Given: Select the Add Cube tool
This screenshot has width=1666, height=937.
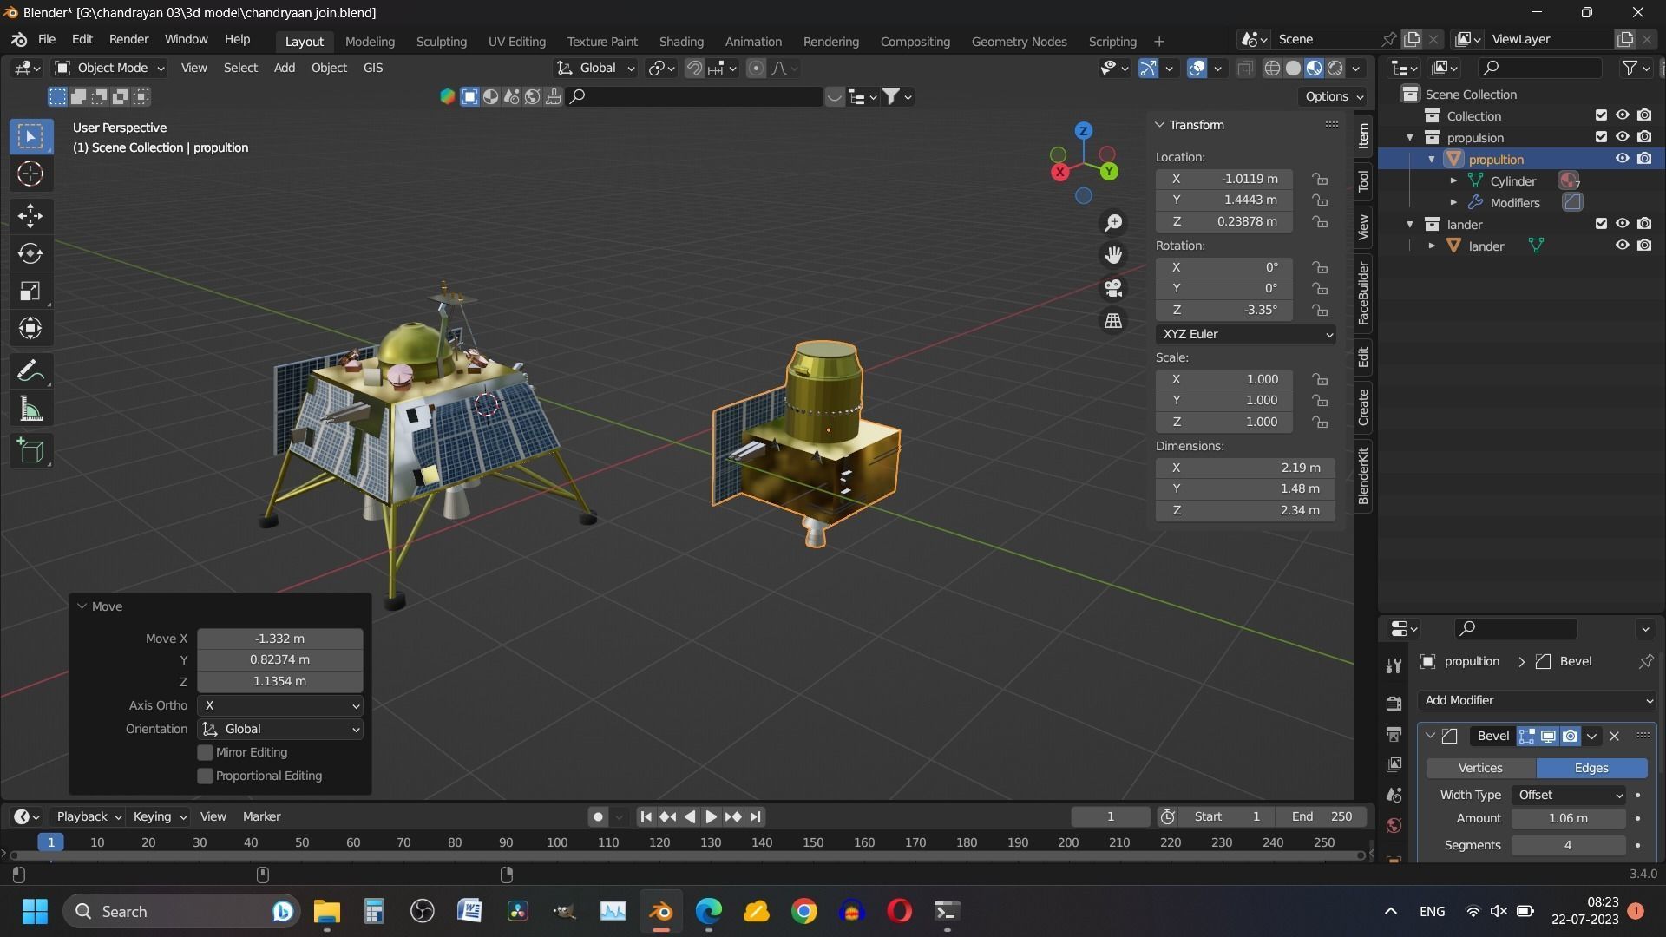Looking at the screenshot, I should click(30, 451).
